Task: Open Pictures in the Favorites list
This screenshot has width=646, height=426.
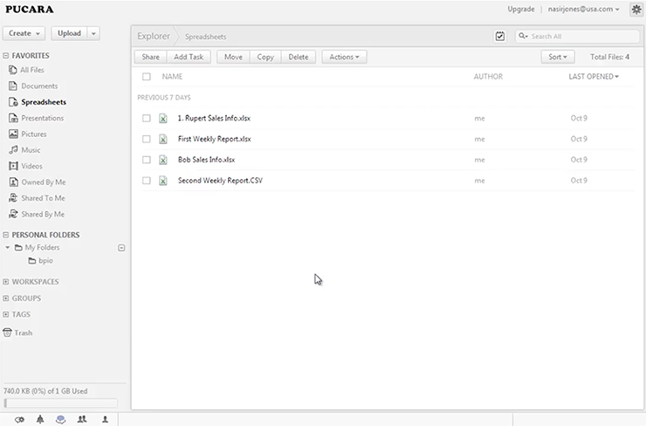Action: pos(34,134)
